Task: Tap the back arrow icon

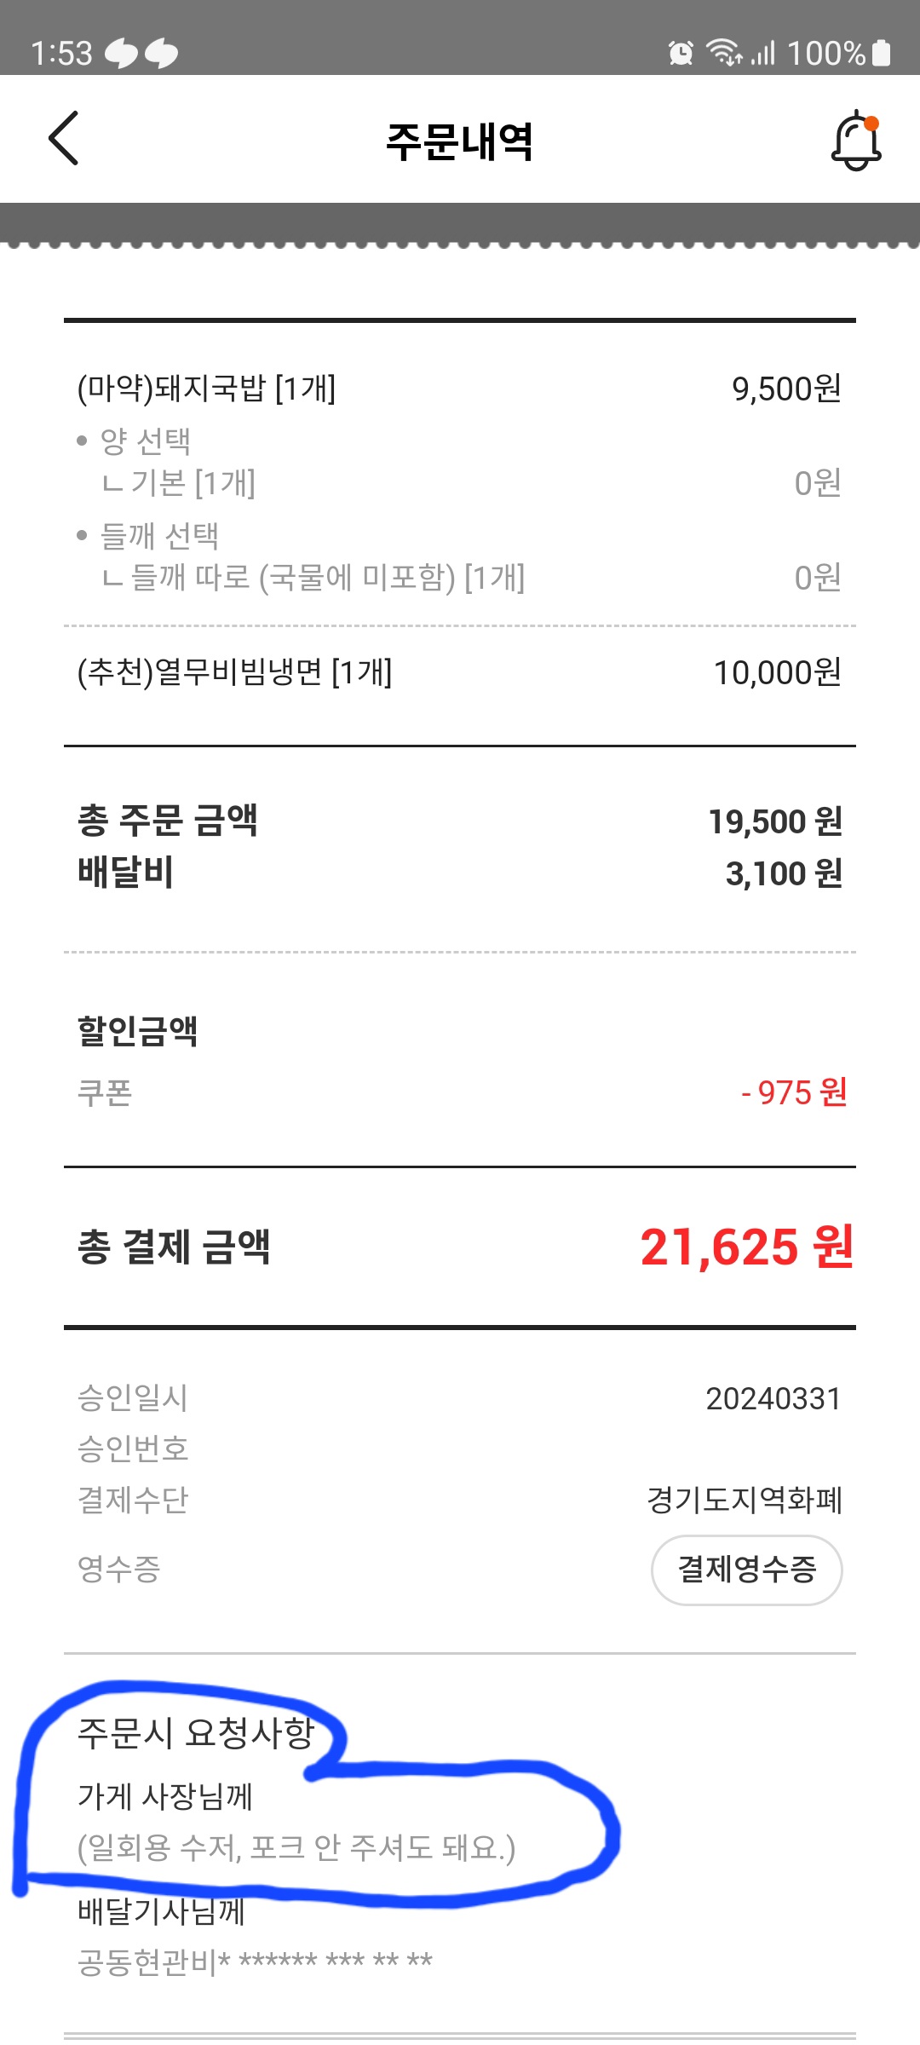Action: click(x=64, y=138)
